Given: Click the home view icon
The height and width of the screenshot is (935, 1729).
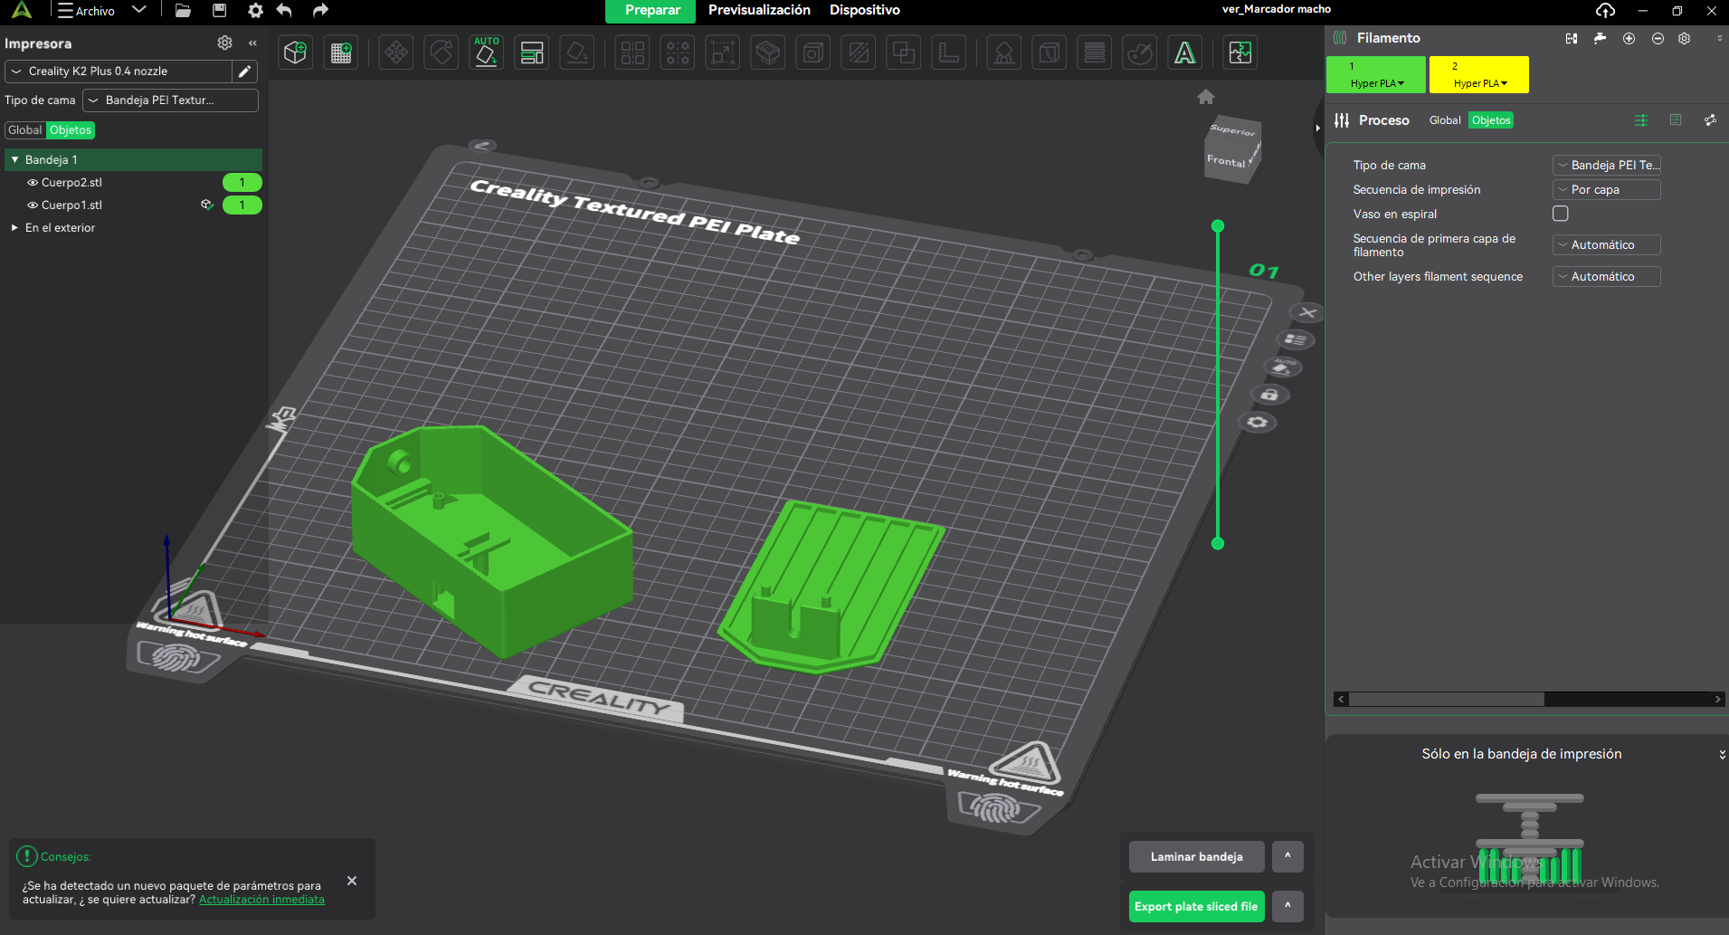Looking at the screenshot, I should (x=1206, y=97).
